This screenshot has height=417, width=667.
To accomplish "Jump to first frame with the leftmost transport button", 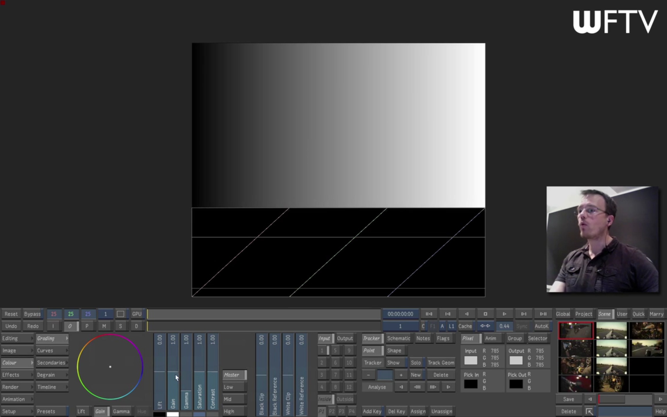I will click(x=429, y=314).
